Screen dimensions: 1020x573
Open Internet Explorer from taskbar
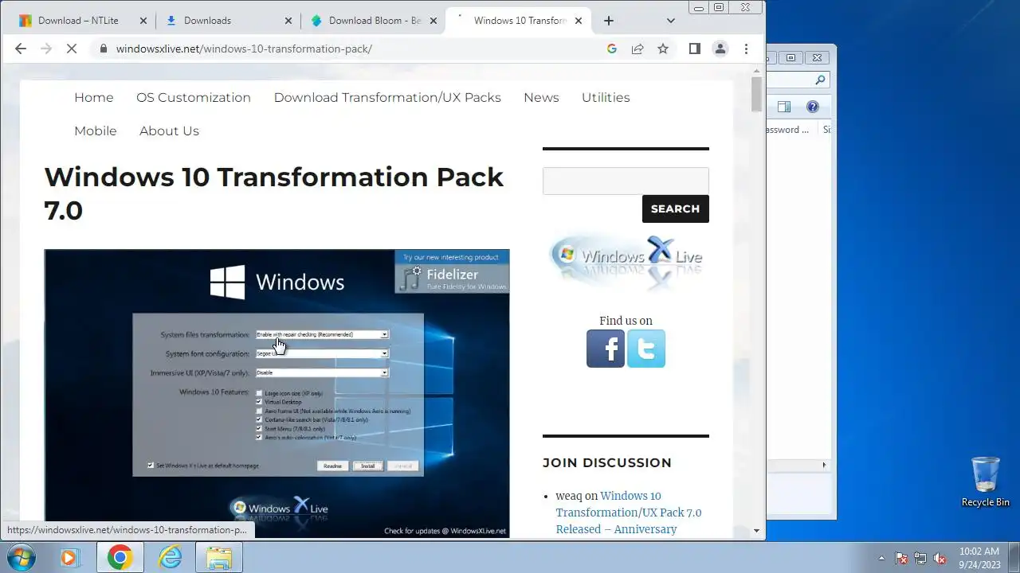coord(170,557)
